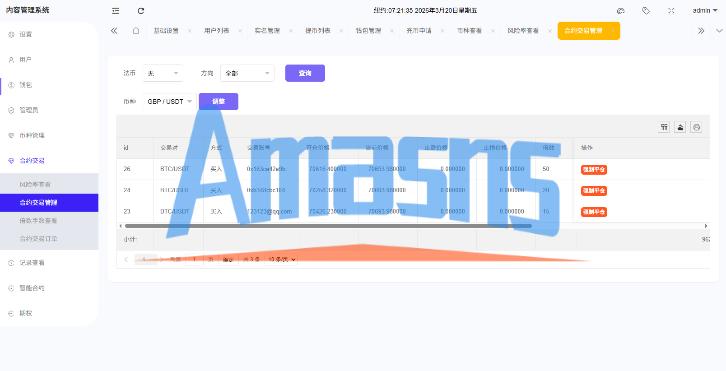Click the scrollbar right arrow
726x371 pixels.
tap(706, 226)
